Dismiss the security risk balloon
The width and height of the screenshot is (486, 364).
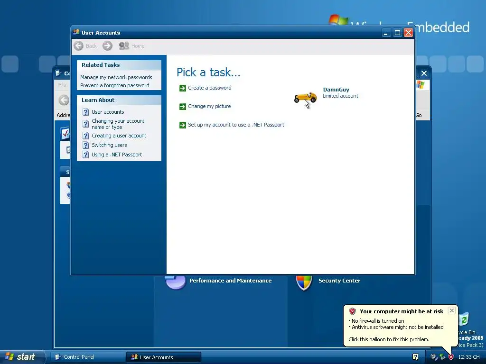click(x=452, y=310)
